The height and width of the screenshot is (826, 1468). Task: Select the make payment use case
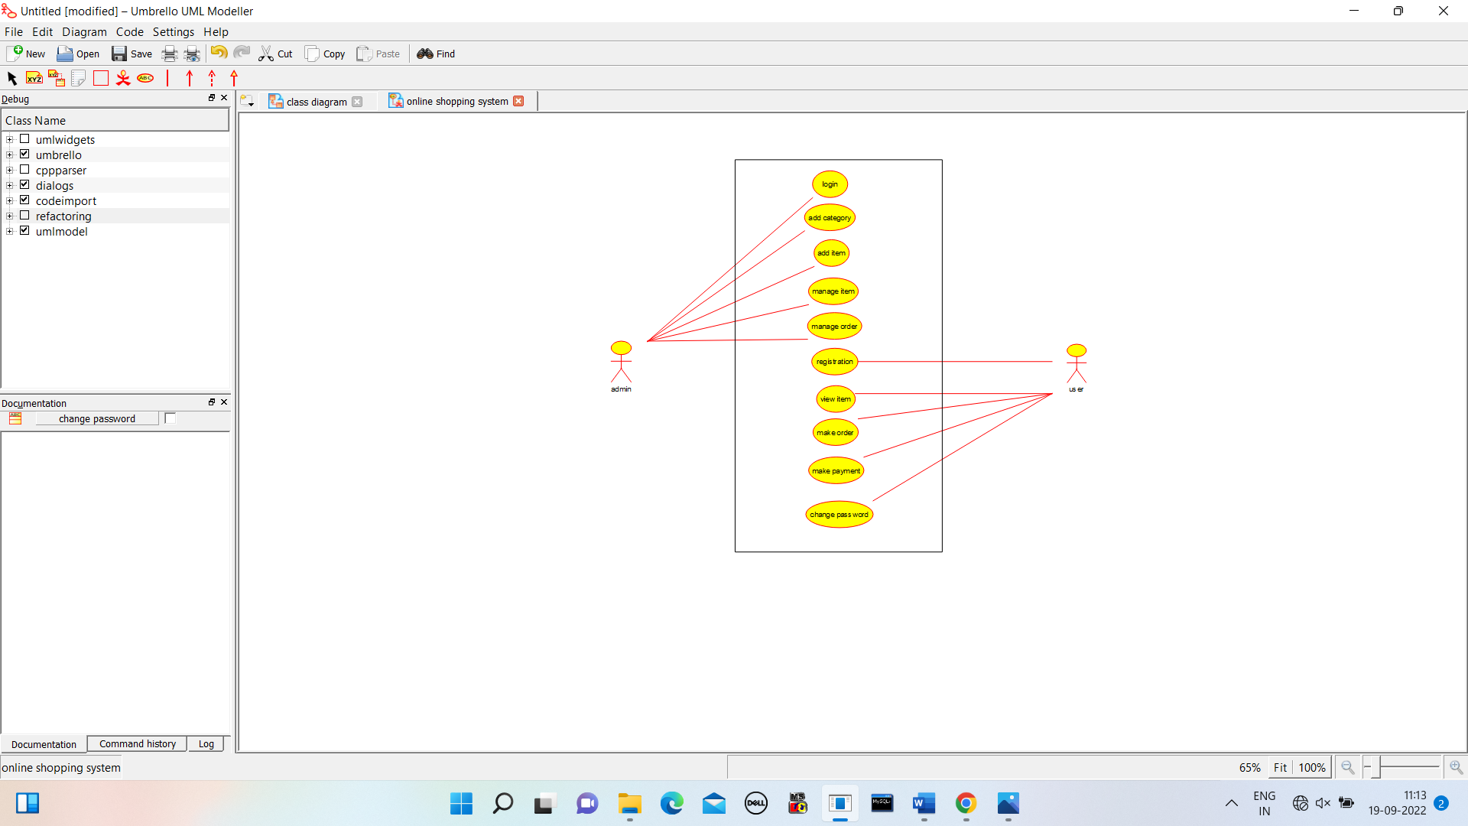[836, 471]
